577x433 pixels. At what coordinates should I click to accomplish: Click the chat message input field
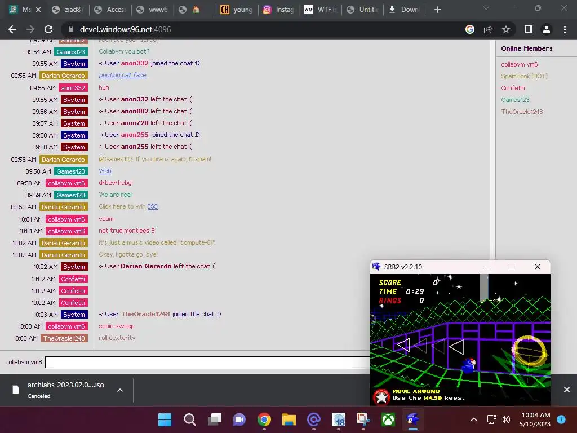click(208, 362)
